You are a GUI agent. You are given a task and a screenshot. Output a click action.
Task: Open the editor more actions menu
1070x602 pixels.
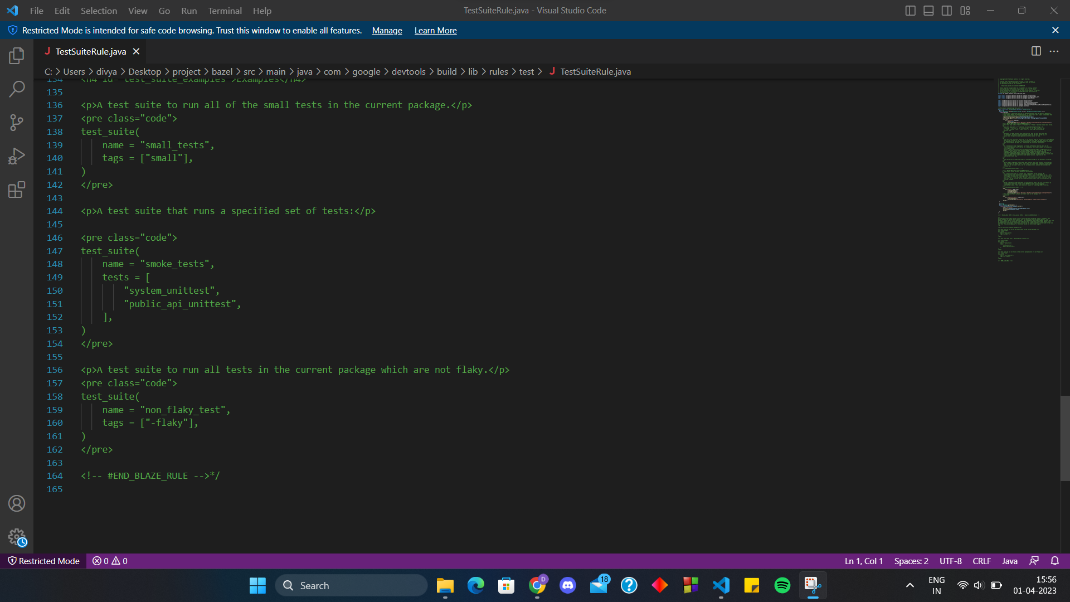(x=1054, y=51)
